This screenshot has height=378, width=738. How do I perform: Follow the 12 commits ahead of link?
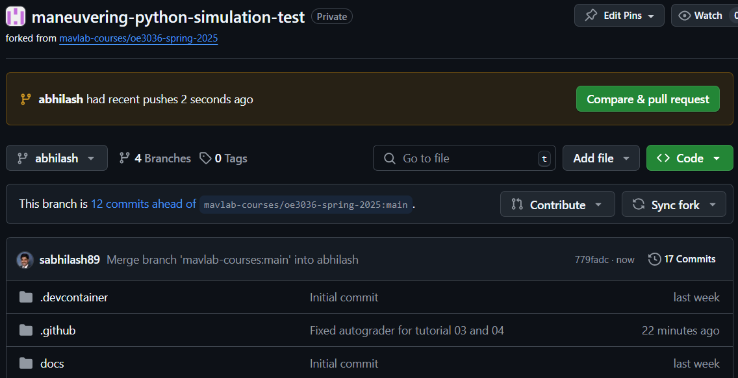pyautogui.click(x=143, y=204)
